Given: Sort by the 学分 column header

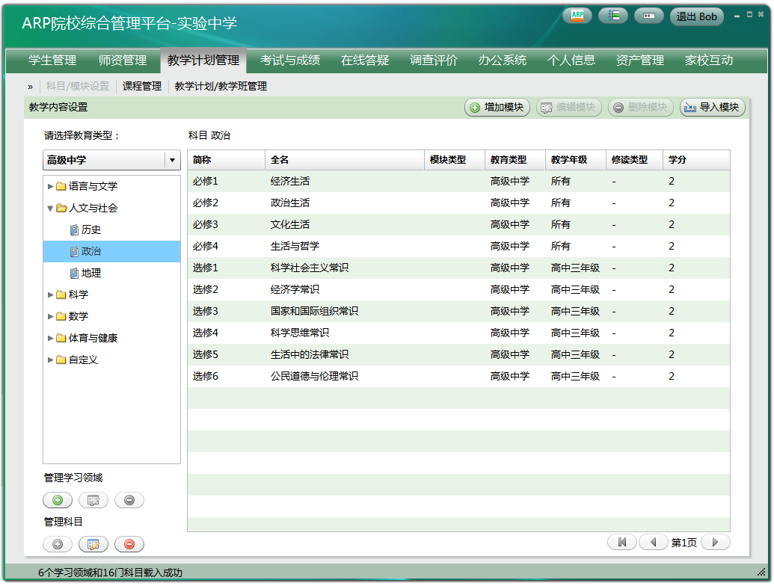Looking at the screenshot, I should tap(696, 160).
